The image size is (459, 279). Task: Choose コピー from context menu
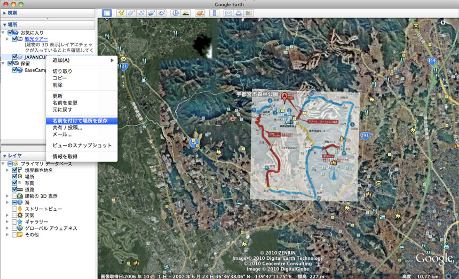click(82, 78)
